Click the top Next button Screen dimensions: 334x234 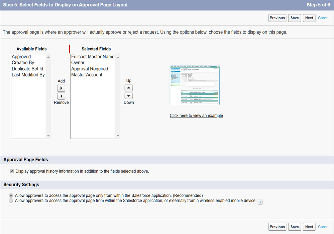click(309, 18)
